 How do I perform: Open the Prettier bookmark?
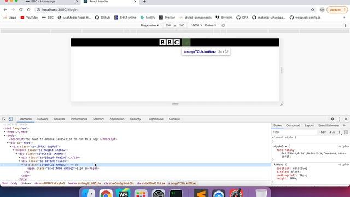[167, 18]
